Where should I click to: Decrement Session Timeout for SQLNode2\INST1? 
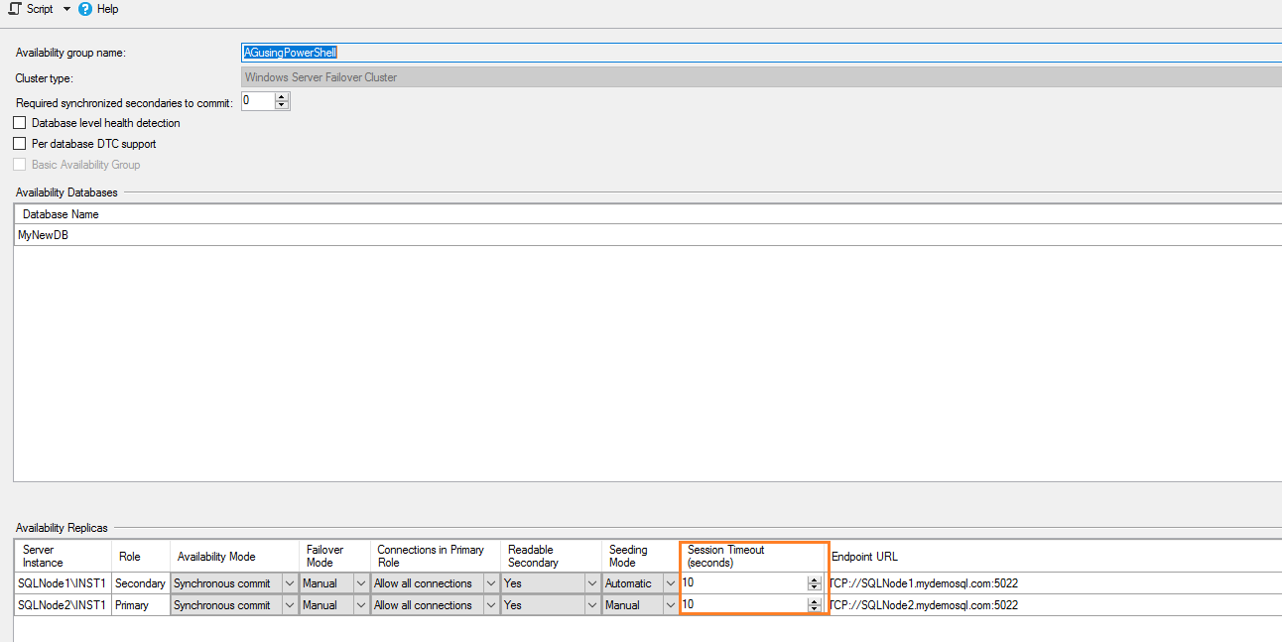click(x=814, y=608)
